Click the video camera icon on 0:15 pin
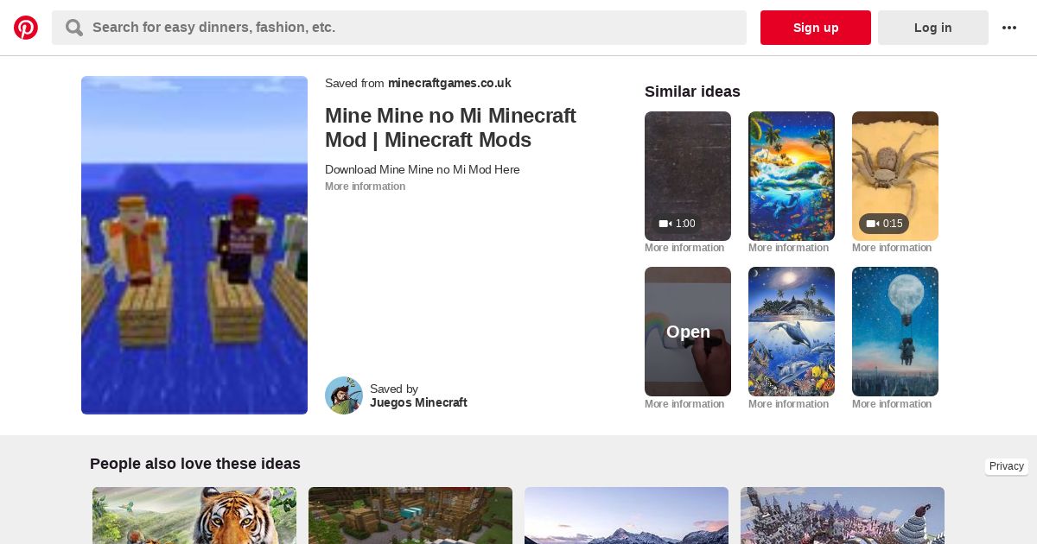1037x544 pixels. (872, 224)
